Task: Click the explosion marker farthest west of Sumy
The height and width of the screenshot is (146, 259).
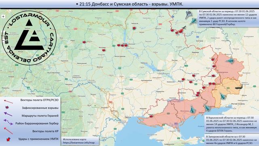Action: pyautogui.click(x=172, y=30)
